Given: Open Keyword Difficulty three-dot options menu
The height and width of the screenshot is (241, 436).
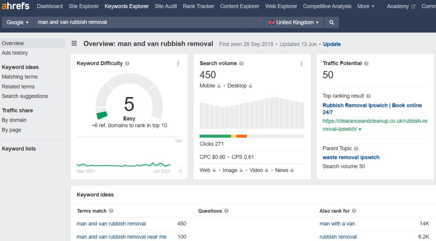Looking at the screenshot, I should 178,64.
